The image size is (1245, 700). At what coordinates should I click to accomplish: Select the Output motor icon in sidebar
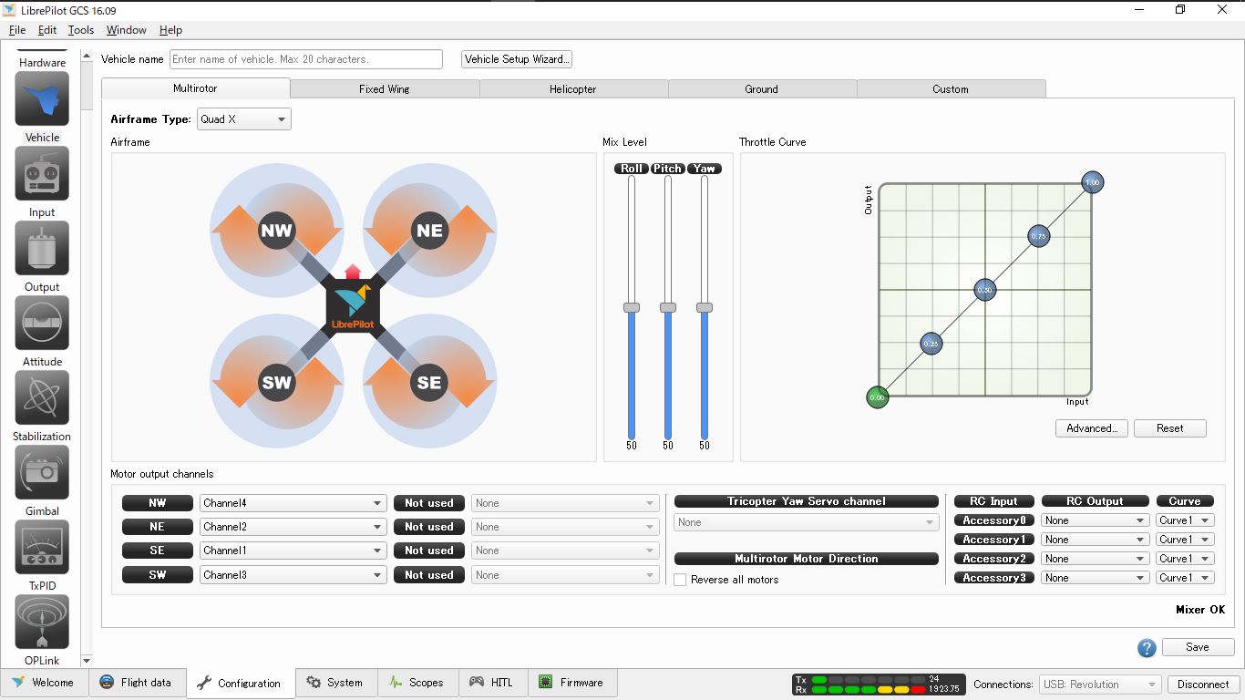point(42,248)
